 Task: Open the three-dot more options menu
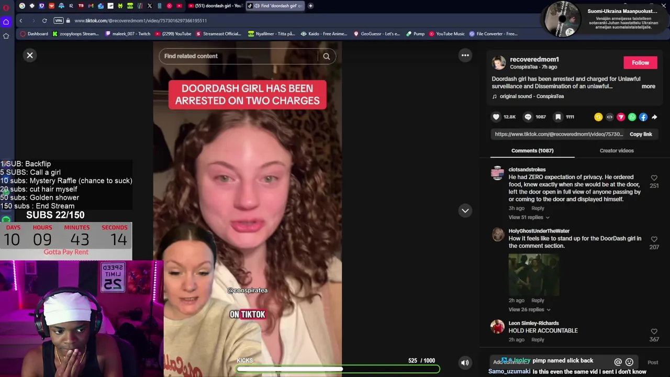tap(465, 55)
